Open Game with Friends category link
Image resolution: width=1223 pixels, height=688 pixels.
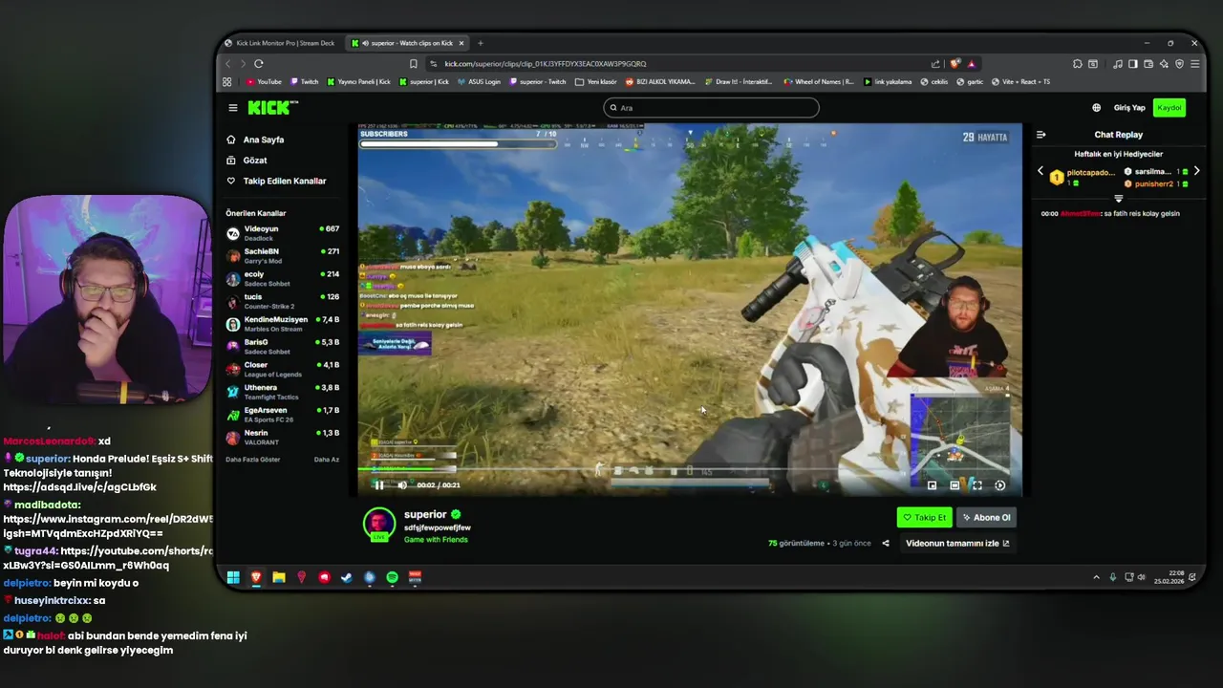(x=436, y=540)
